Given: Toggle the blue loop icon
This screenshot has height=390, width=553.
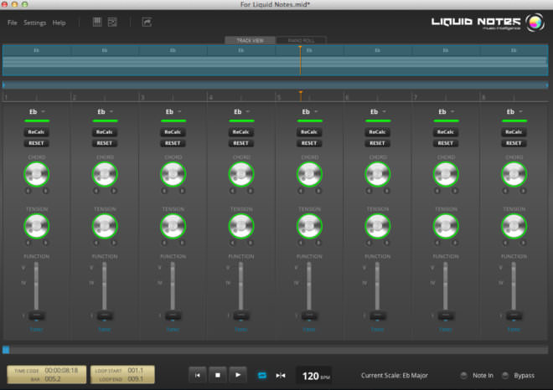Looking at the screenshot, I should [262, 376].
